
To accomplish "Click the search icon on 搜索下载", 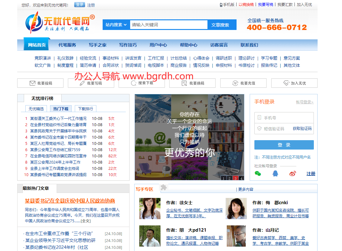I will pos(134,83).
